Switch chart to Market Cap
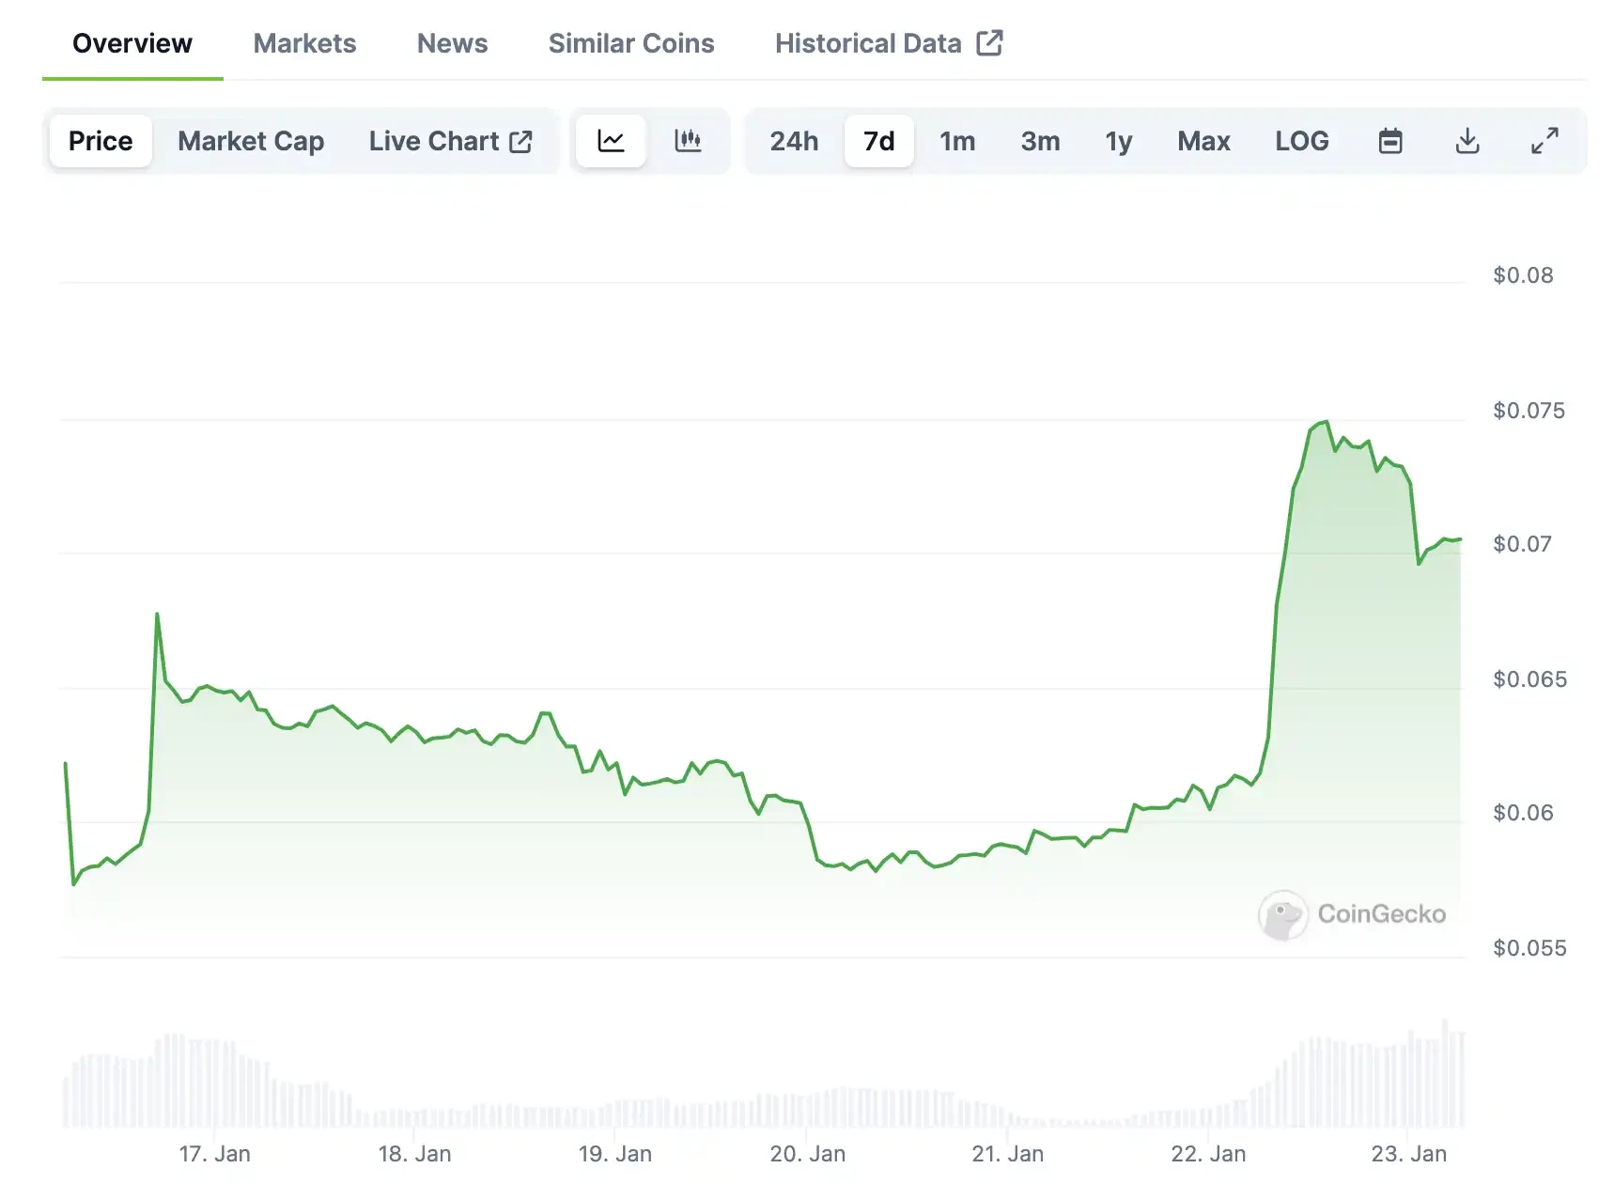The image size is (1614, 1184). [251, 141]
